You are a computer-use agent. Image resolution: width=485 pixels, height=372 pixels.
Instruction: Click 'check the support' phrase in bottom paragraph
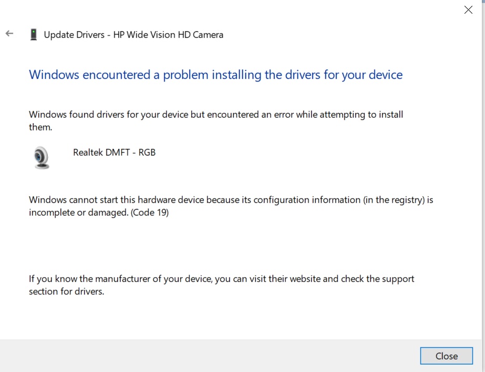tap(377, 279)
